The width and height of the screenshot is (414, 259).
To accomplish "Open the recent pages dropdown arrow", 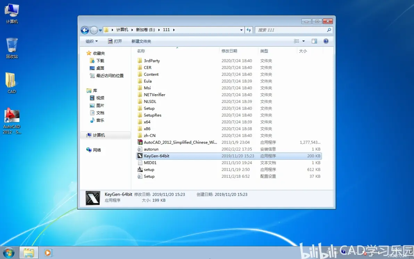I will 100,30.
